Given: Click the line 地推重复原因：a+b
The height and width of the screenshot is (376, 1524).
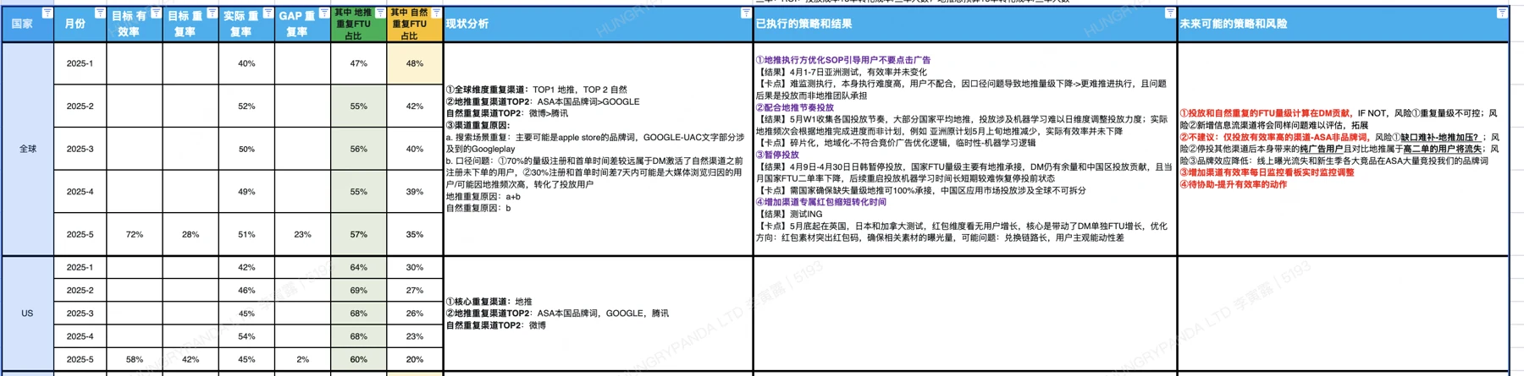Looking at the screenshot, I should pyautogui.click(x=483, y=196).
